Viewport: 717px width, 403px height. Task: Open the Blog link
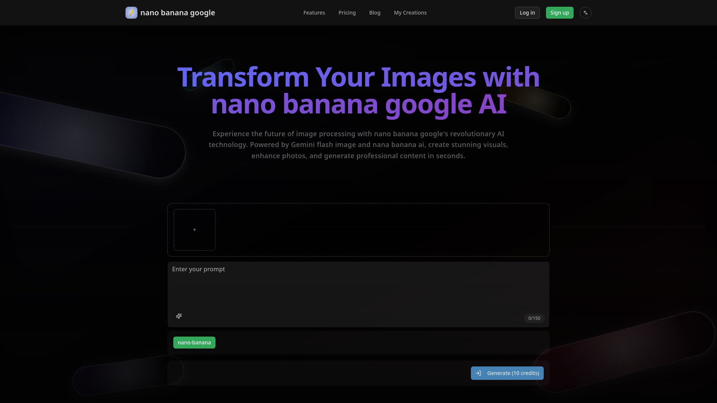[x=375, y=13]
